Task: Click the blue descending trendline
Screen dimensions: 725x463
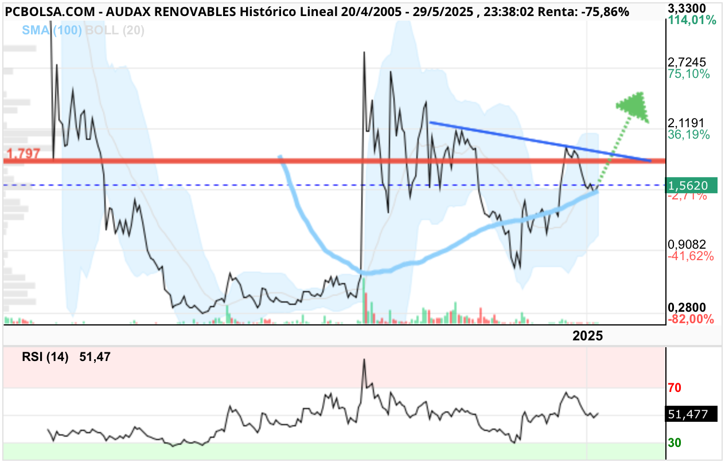Action: (540, 141)
